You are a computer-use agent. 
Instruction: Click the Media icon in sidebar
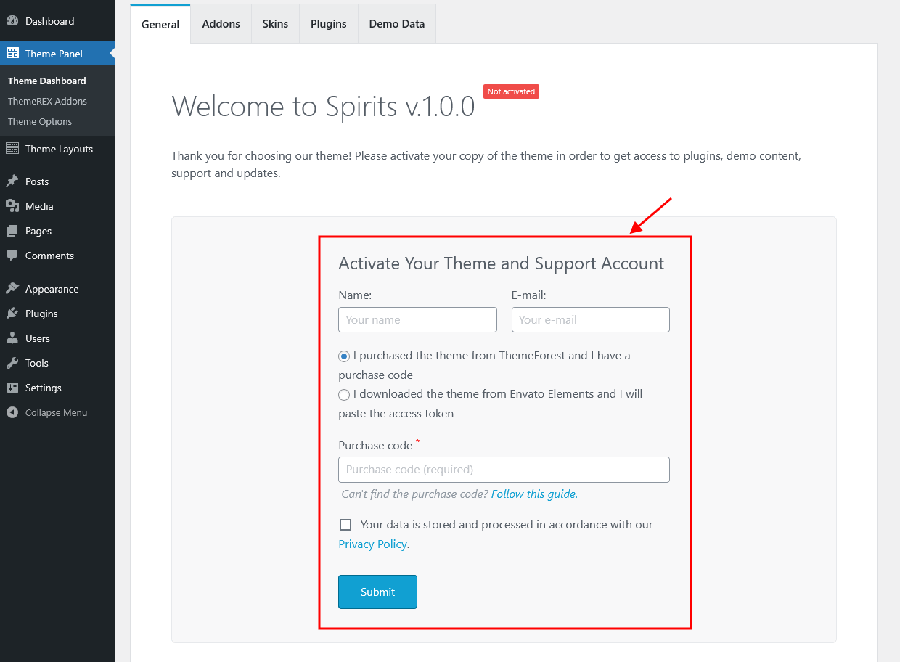pyautogui.click(x=12, y=206)
